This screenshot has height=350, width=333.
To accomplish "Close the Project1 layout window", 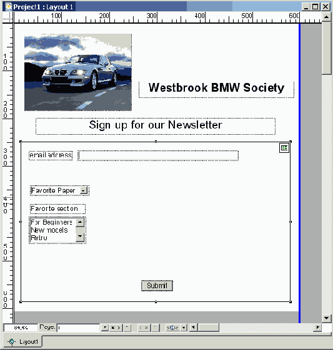I will tap(326, 7).
